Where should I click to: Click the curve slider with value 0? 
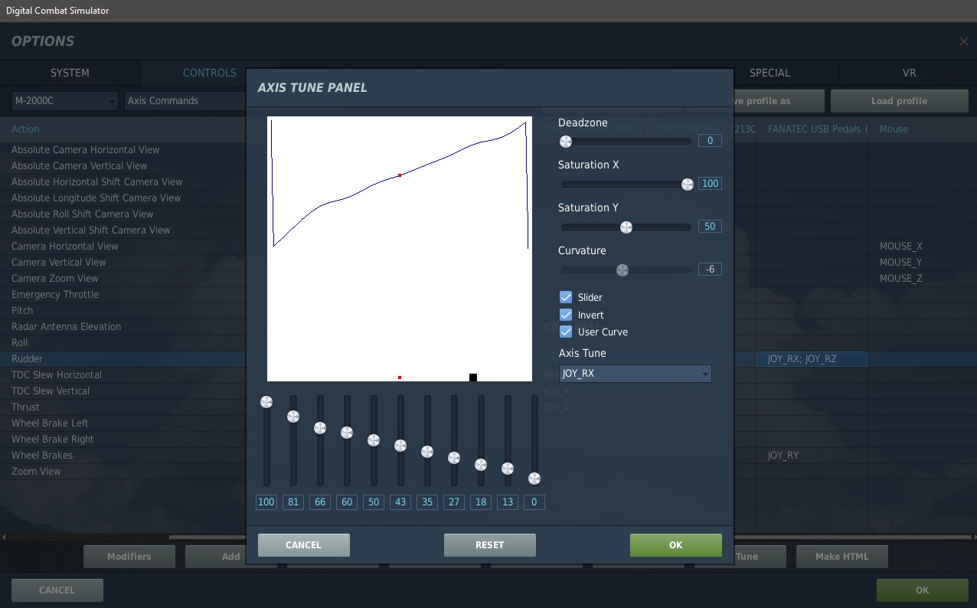coord(534,479)
